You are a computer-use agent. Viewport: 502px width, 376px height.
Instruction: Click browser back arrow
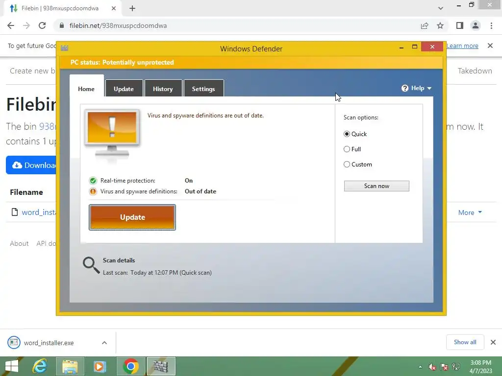[x=11, y=25]
